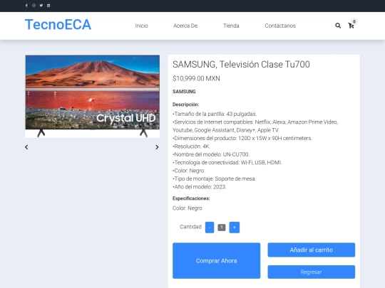Click the search magnifier icon
Image resolution: width=385 pixels, height=288 pixels.
pos(338,26)
